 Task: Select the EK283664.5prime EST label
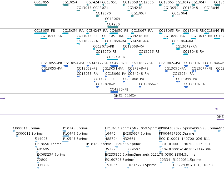(137, 134)
